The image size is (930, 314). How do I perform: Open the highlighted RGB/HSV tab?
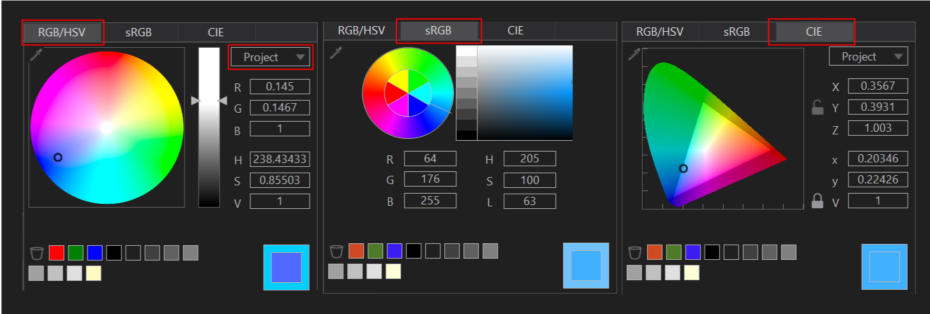(x=62, y=32)
